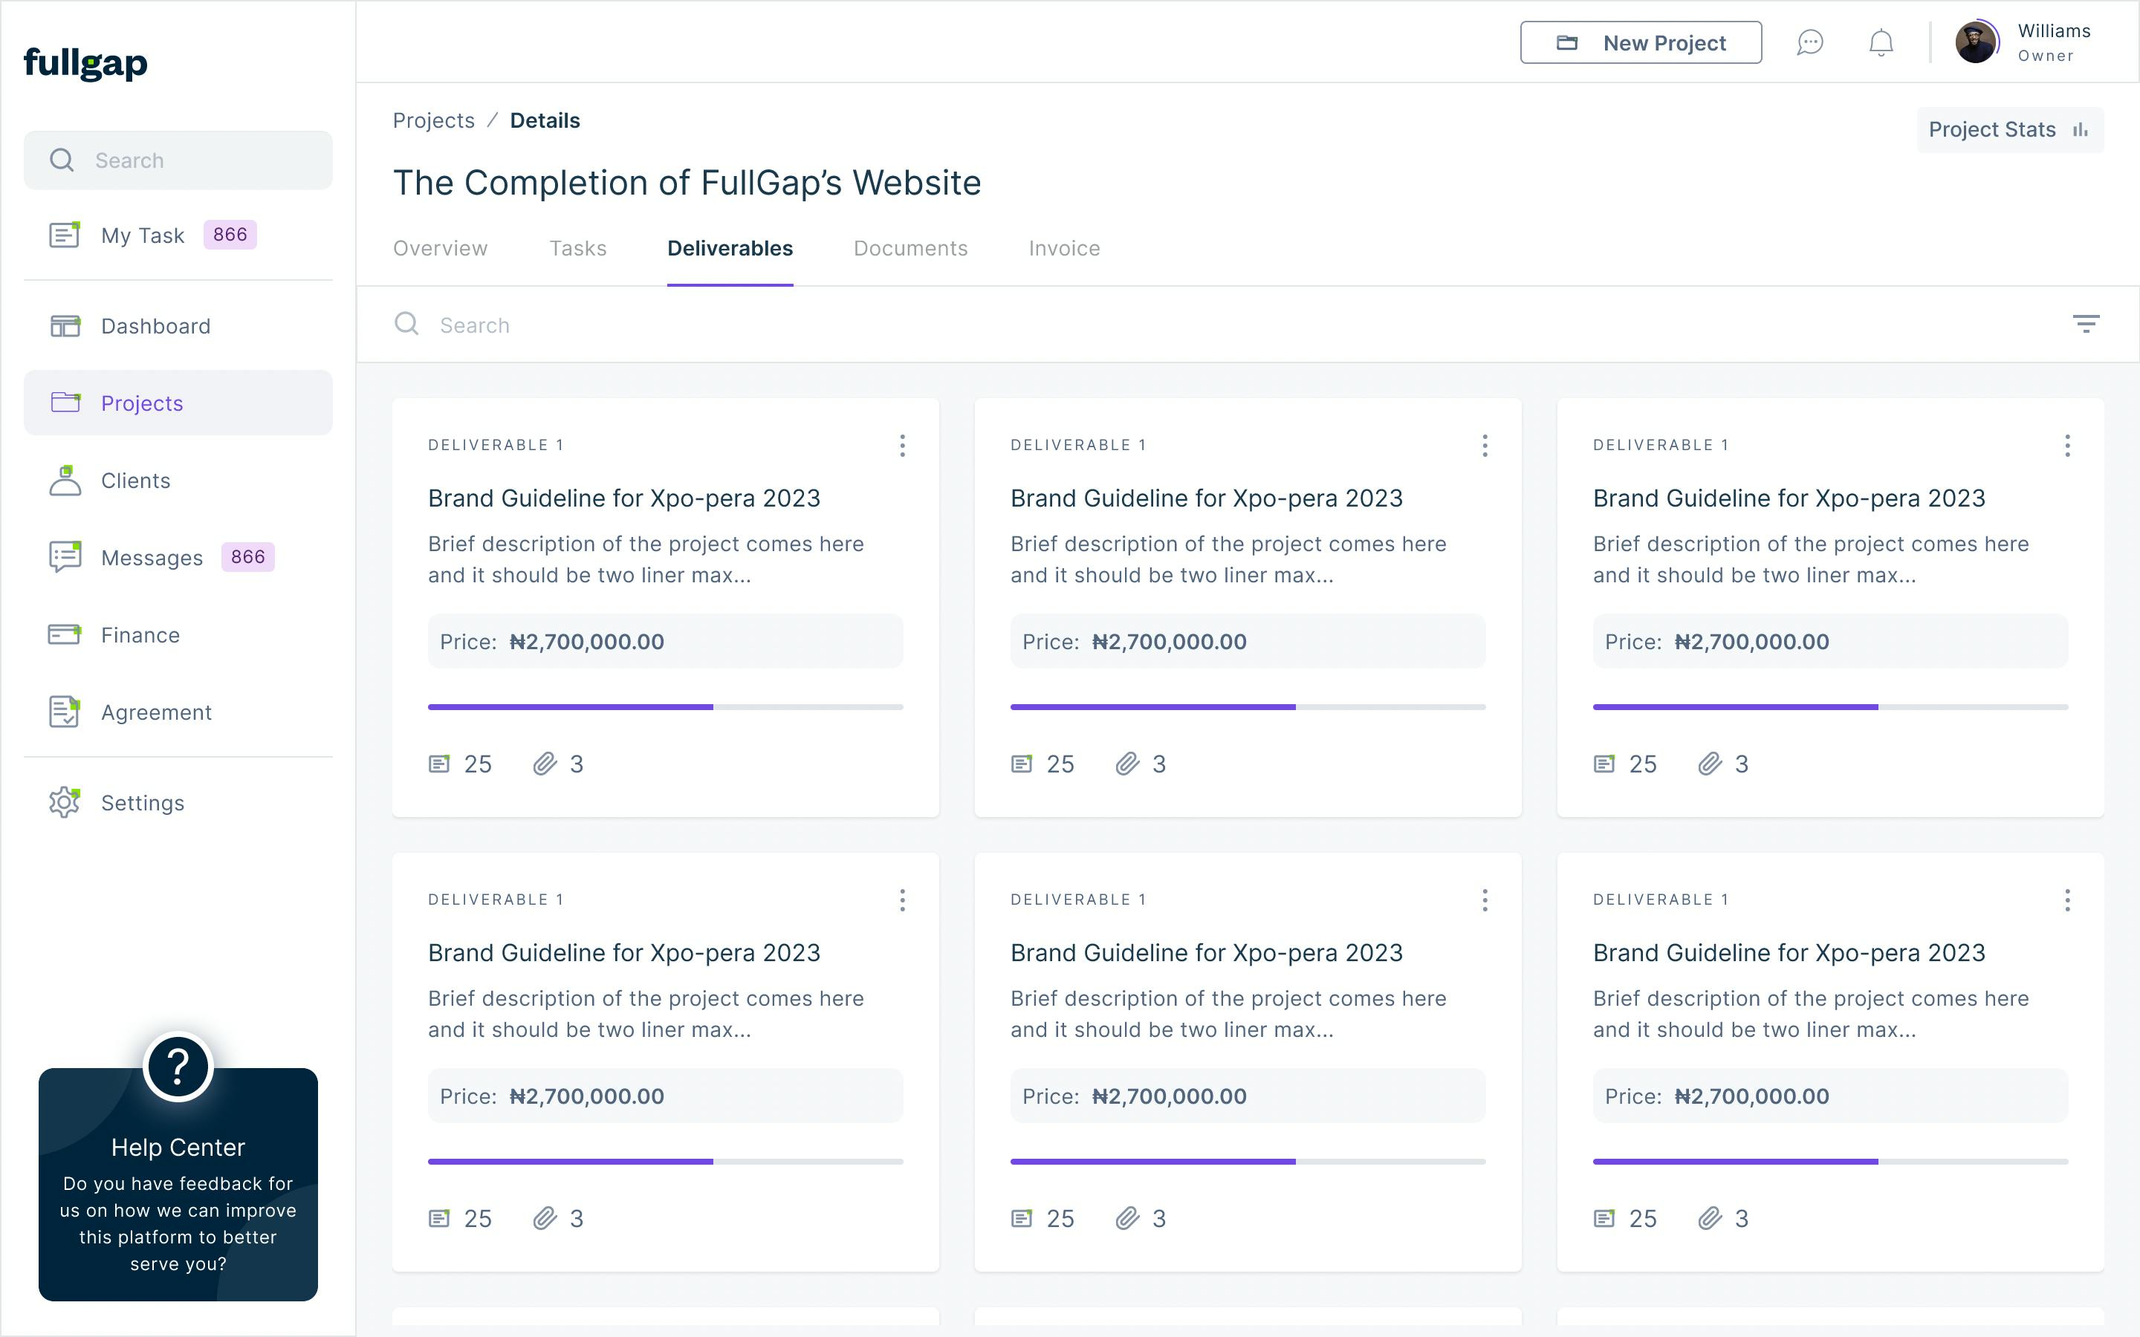Viewport: 2140px width, 1337px height.
Task: Open Settings gear in sidebar
Action: 65,803
